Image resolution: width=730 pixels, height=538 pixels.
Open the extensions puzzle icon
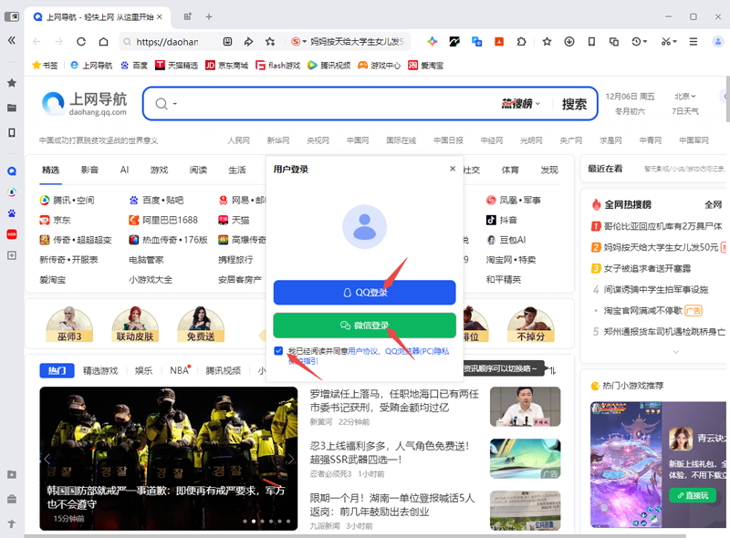coord(520,42)
